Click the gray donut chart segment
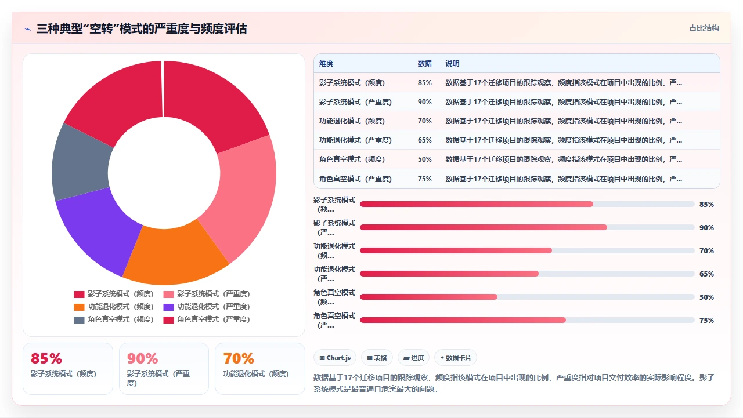 (80, 162)
